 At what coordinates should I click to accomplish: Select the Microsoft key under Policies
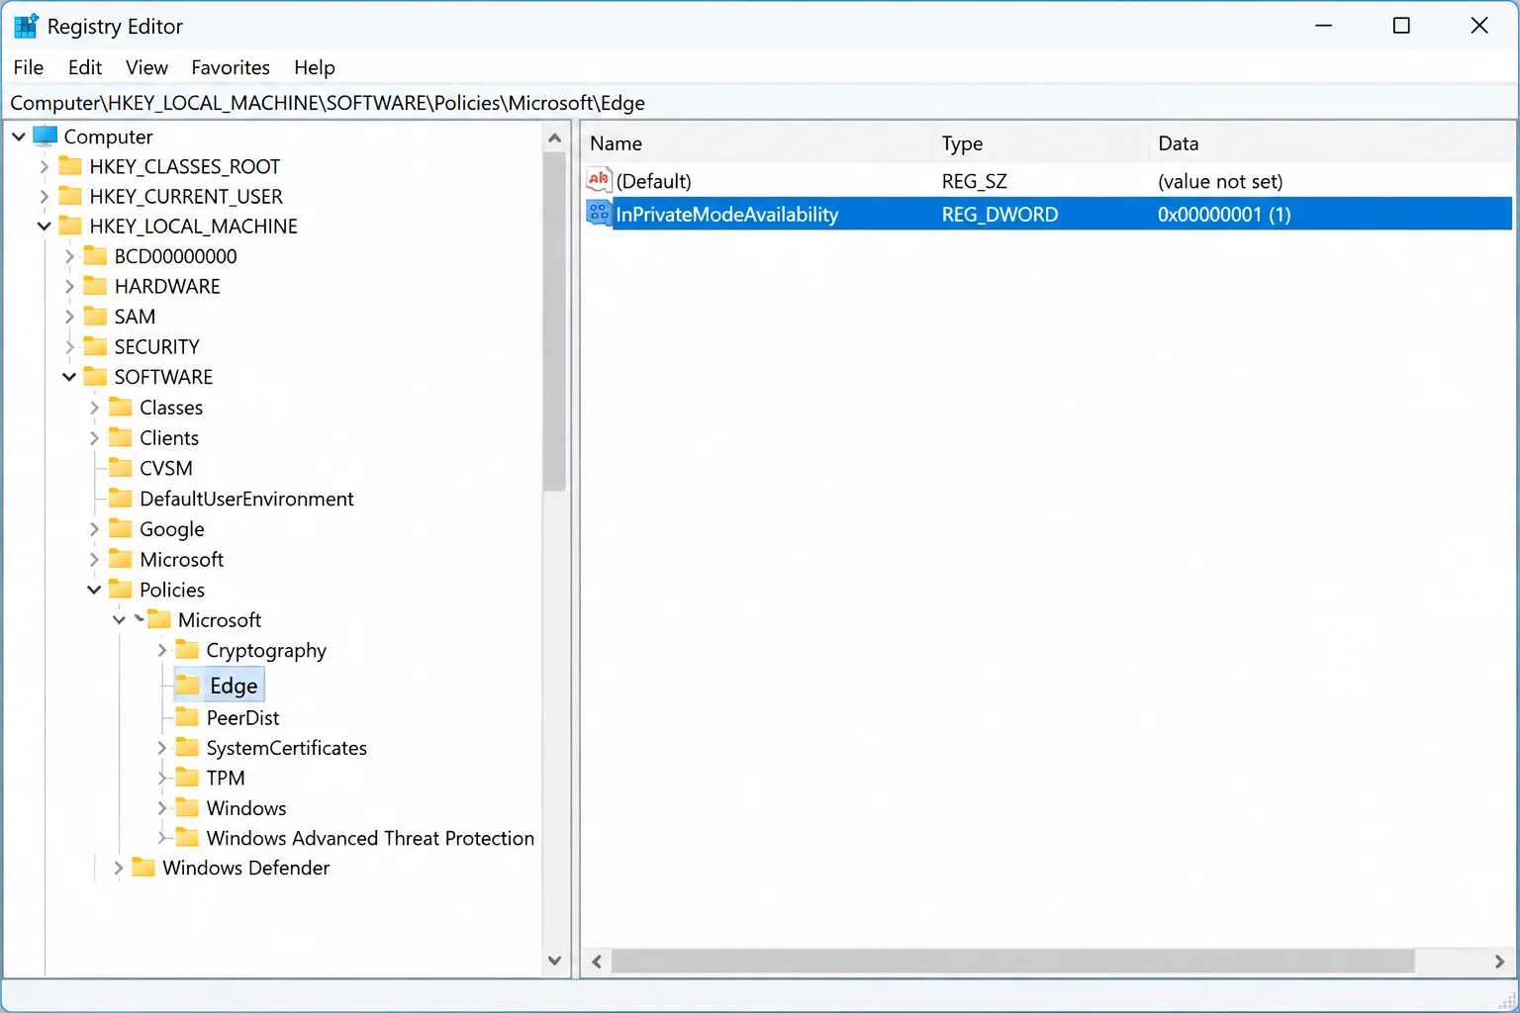[x=220, y=620]
